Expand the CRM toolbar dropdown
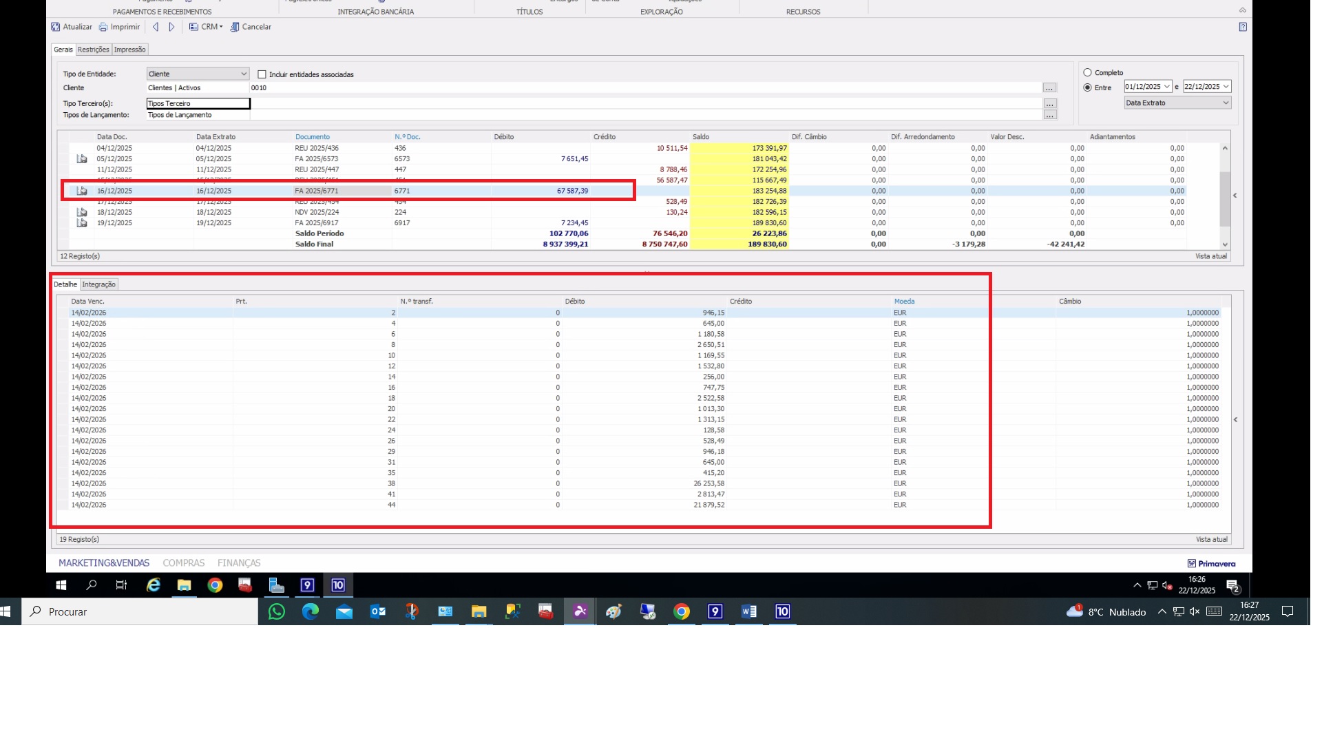Image resolution: width=1333 pixels, height=756 pixels. 221,27
